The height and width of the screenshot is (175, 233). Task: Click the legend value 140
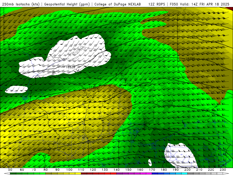click(x=116, y=170)
